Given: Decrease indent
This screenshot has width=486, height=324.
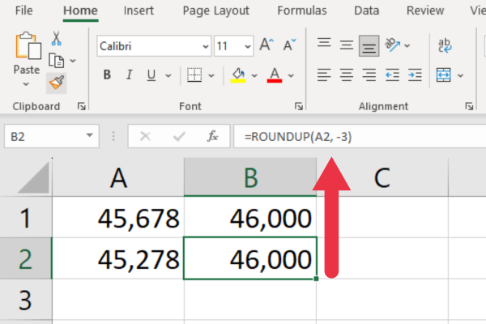Looking at the screenshot, I should click(x=392, y=75).
